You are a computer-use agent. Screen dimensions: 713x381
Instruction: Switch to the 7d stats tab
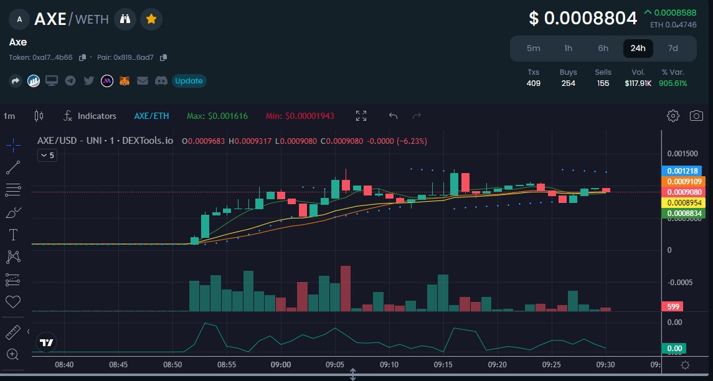click(x=673, y=48)
